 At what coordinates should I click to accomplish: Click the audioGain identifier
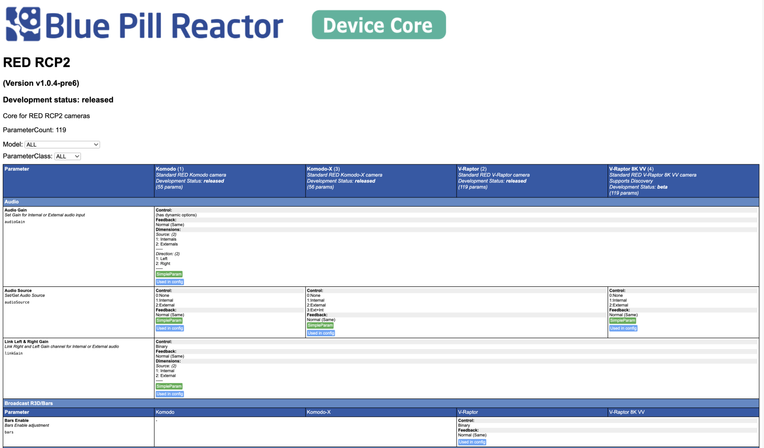click(x=15, y=222)
